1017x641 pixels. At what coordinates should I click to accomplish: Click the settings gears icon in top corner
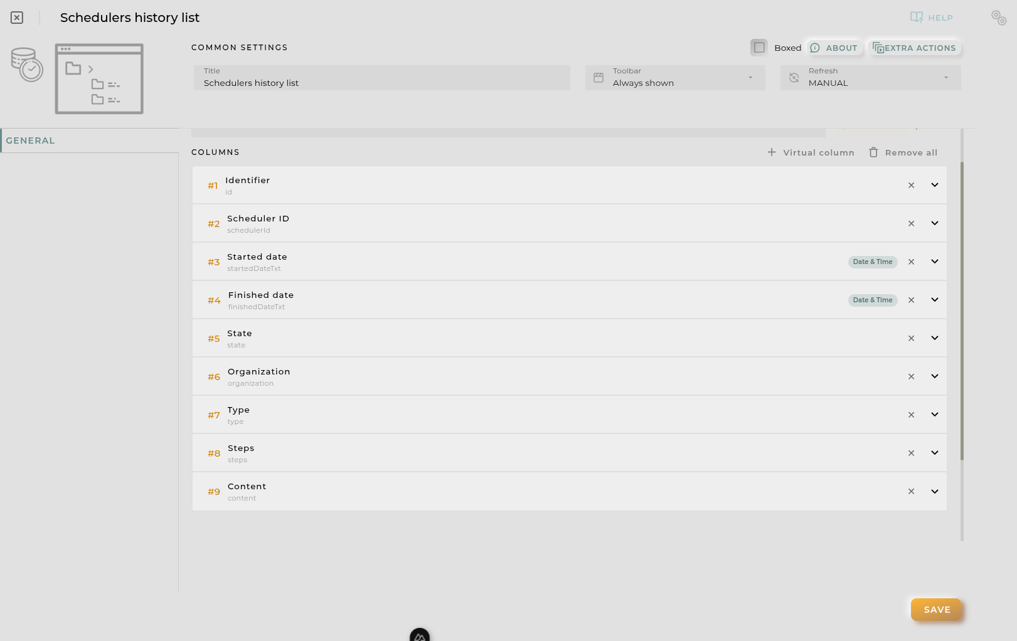999,18
